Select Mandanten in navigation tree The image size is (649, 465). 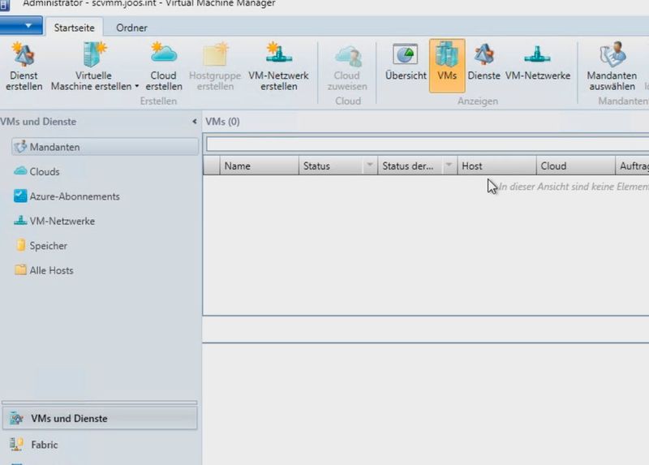pos(54,147)
